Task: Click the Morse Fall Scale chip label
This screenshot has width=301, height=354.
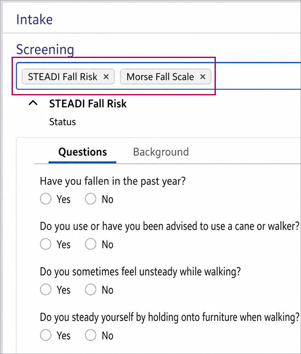Action: [x=160, y=77]
